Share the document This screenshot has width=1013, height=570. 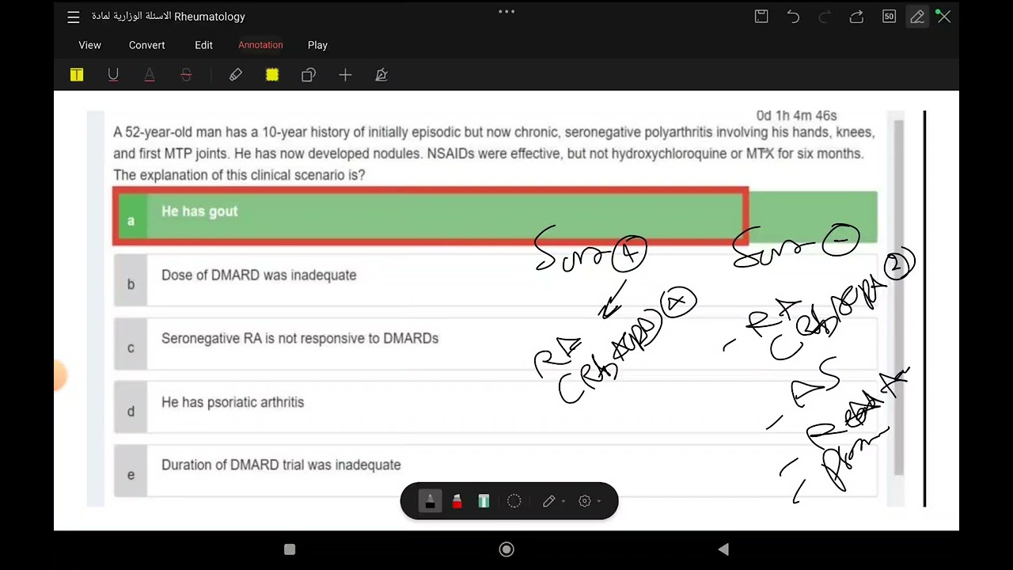pos(856,17)
